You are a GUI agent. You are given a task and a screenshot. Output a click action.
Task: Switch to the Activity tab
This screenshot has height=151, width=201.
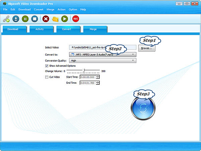click(41, 29)
